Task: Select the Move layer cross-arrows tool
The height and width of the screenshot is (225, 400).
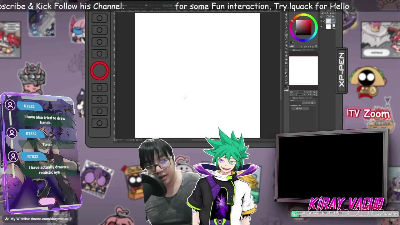Action: click(x=286, y=21)
